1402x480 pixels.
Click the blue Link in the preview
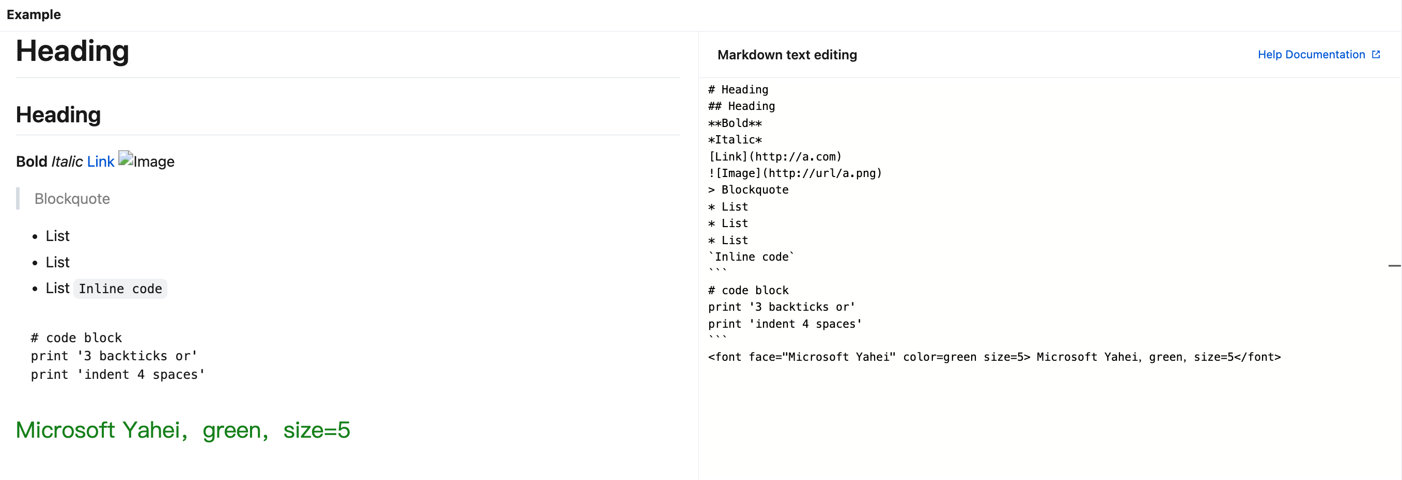(x=101, y=162)
